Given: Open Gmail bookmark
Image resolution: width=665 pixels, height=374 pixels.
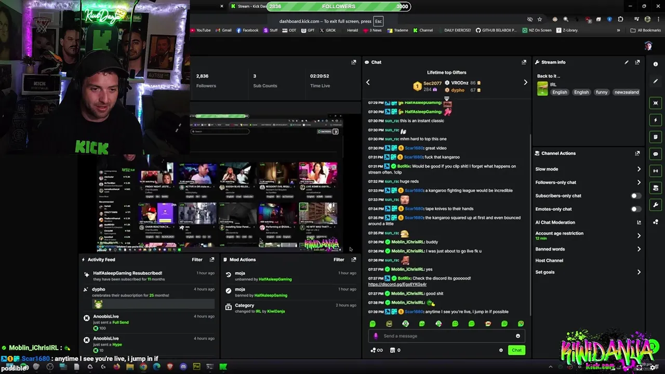Looking at the screenshot, I should pos(223,30).
